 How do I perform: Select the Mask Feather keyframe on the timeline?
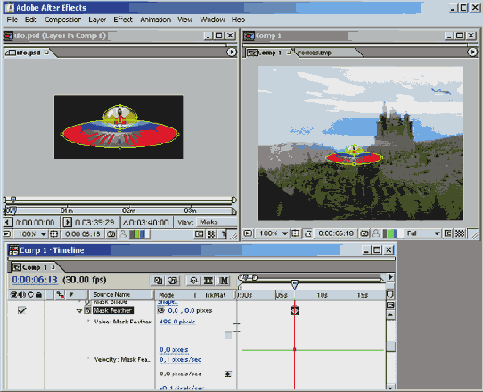coord(295,311)
